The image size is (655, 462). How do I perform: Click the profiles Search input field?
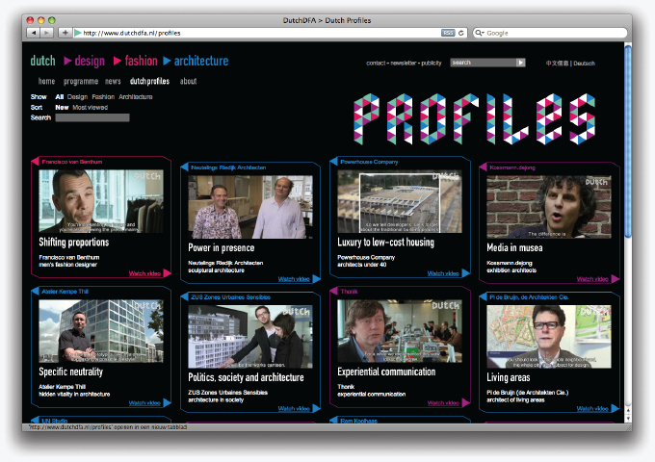click(92, 117)
